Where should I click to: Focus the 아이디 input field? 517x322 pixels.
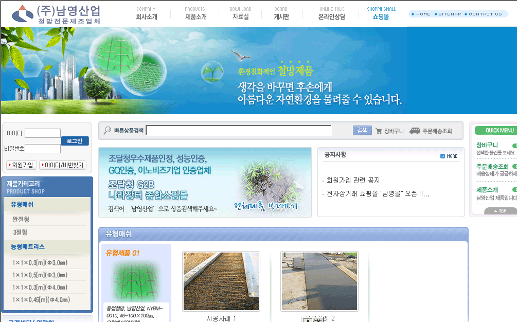tap(43, 133)
